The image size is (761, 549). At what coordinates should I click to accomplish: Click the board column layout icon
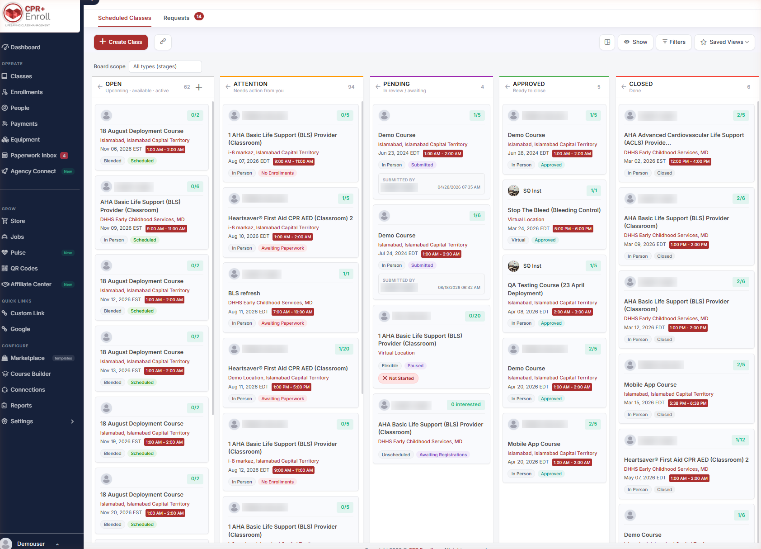pyautogui.click(x=607, y=42)
